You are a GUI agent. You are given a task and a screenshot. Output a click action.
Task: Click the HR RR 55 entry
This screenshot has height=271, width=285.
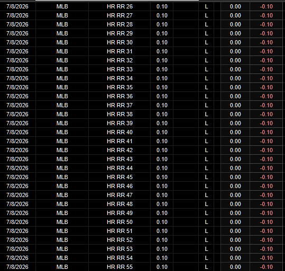pos(119,267)
